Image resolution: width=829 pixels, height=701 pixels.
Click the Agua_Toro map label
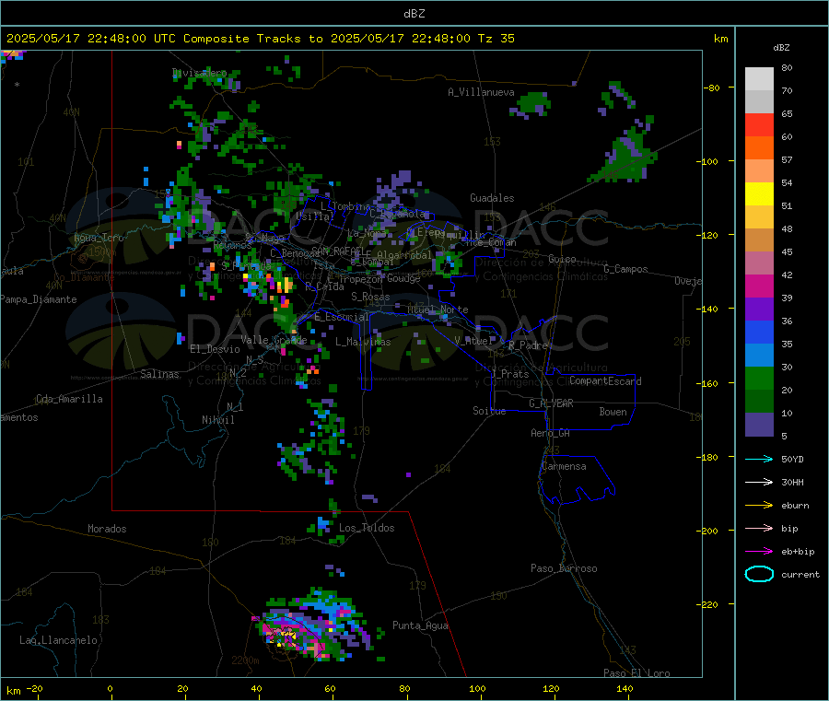(x=99, y=238)
